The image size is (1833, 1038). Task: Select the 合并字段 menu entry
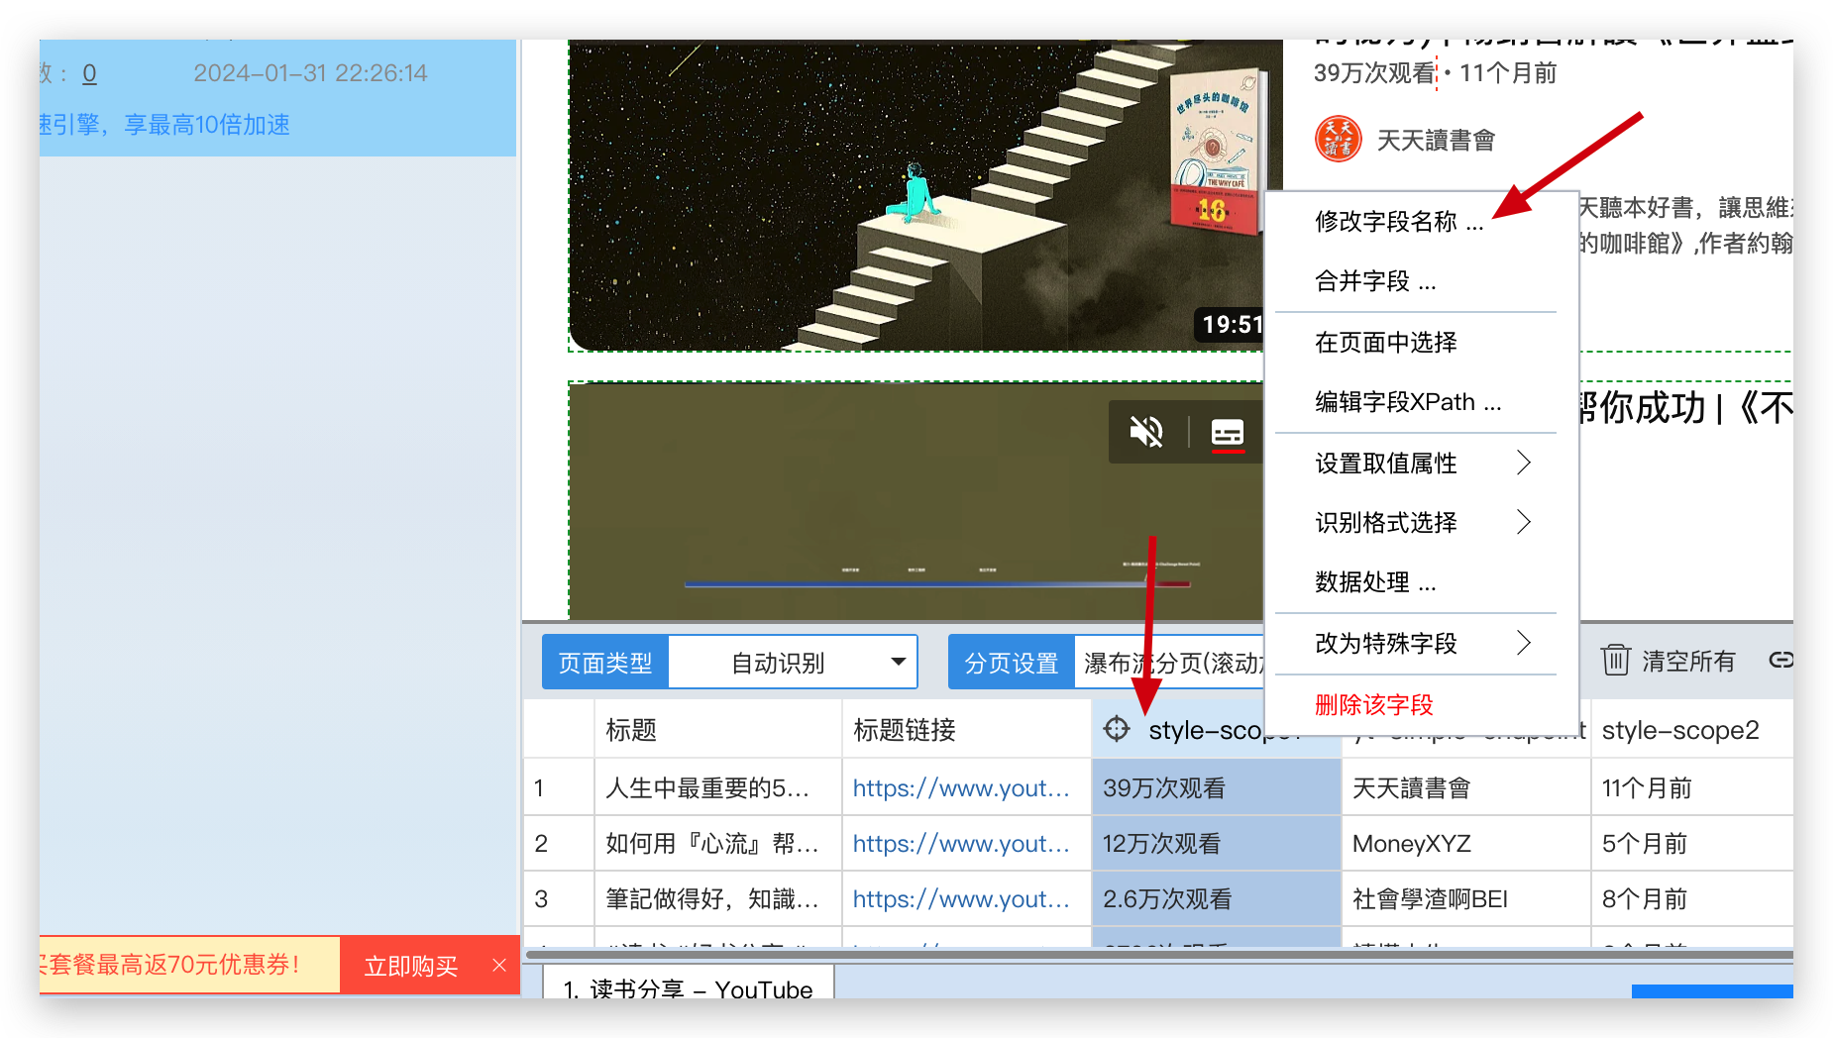click(x=1374, y=281)
